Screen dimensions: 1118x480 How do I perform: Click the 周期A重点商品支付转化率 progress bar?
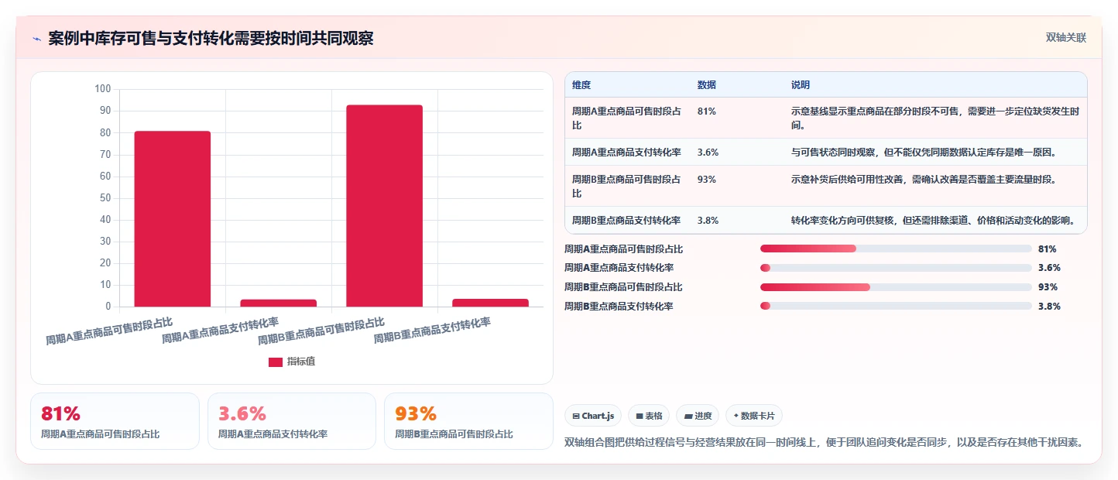896,268
